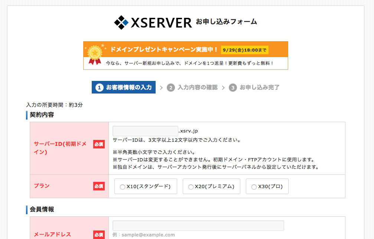Image resolution: width=374 pixels, height=239 pixels.
Task: Click the 例：sample@example.com hint text
Action: pyautogui.click(x=144, y=235)
